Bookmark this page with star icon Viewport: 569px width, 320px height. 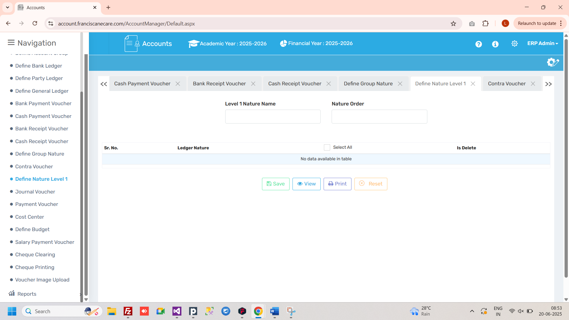point(453,23)
